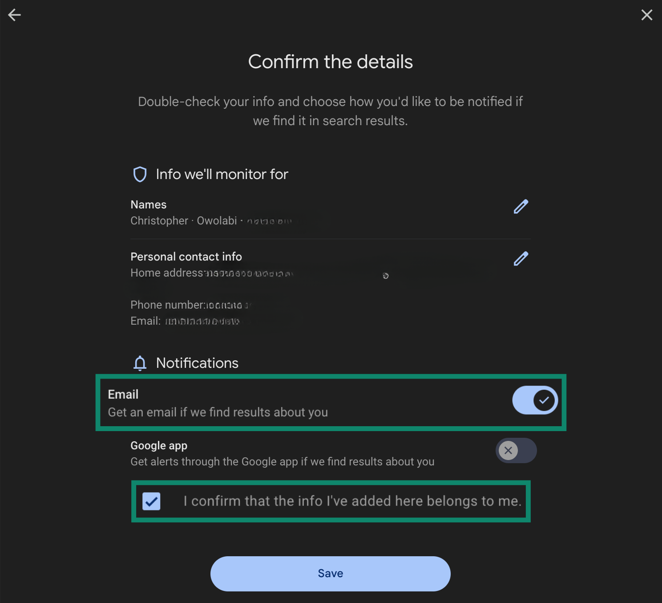Screen dimensions: 662x603
Task: Click the Google app notification description text
Action: pyautogui.click(x=282, y=462)
